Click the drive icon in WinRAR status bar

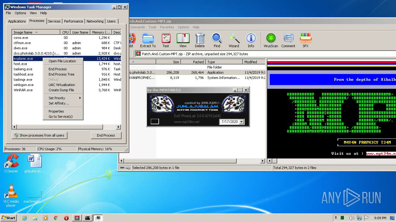[122, 168]
